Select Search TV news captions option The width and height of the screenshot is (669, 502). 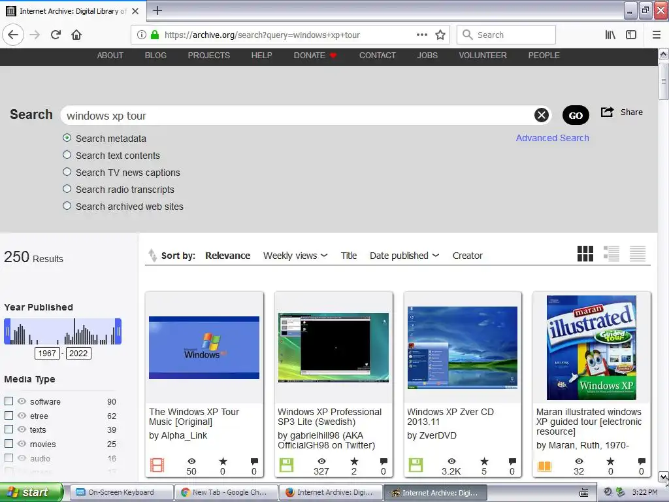pos(67,172)
